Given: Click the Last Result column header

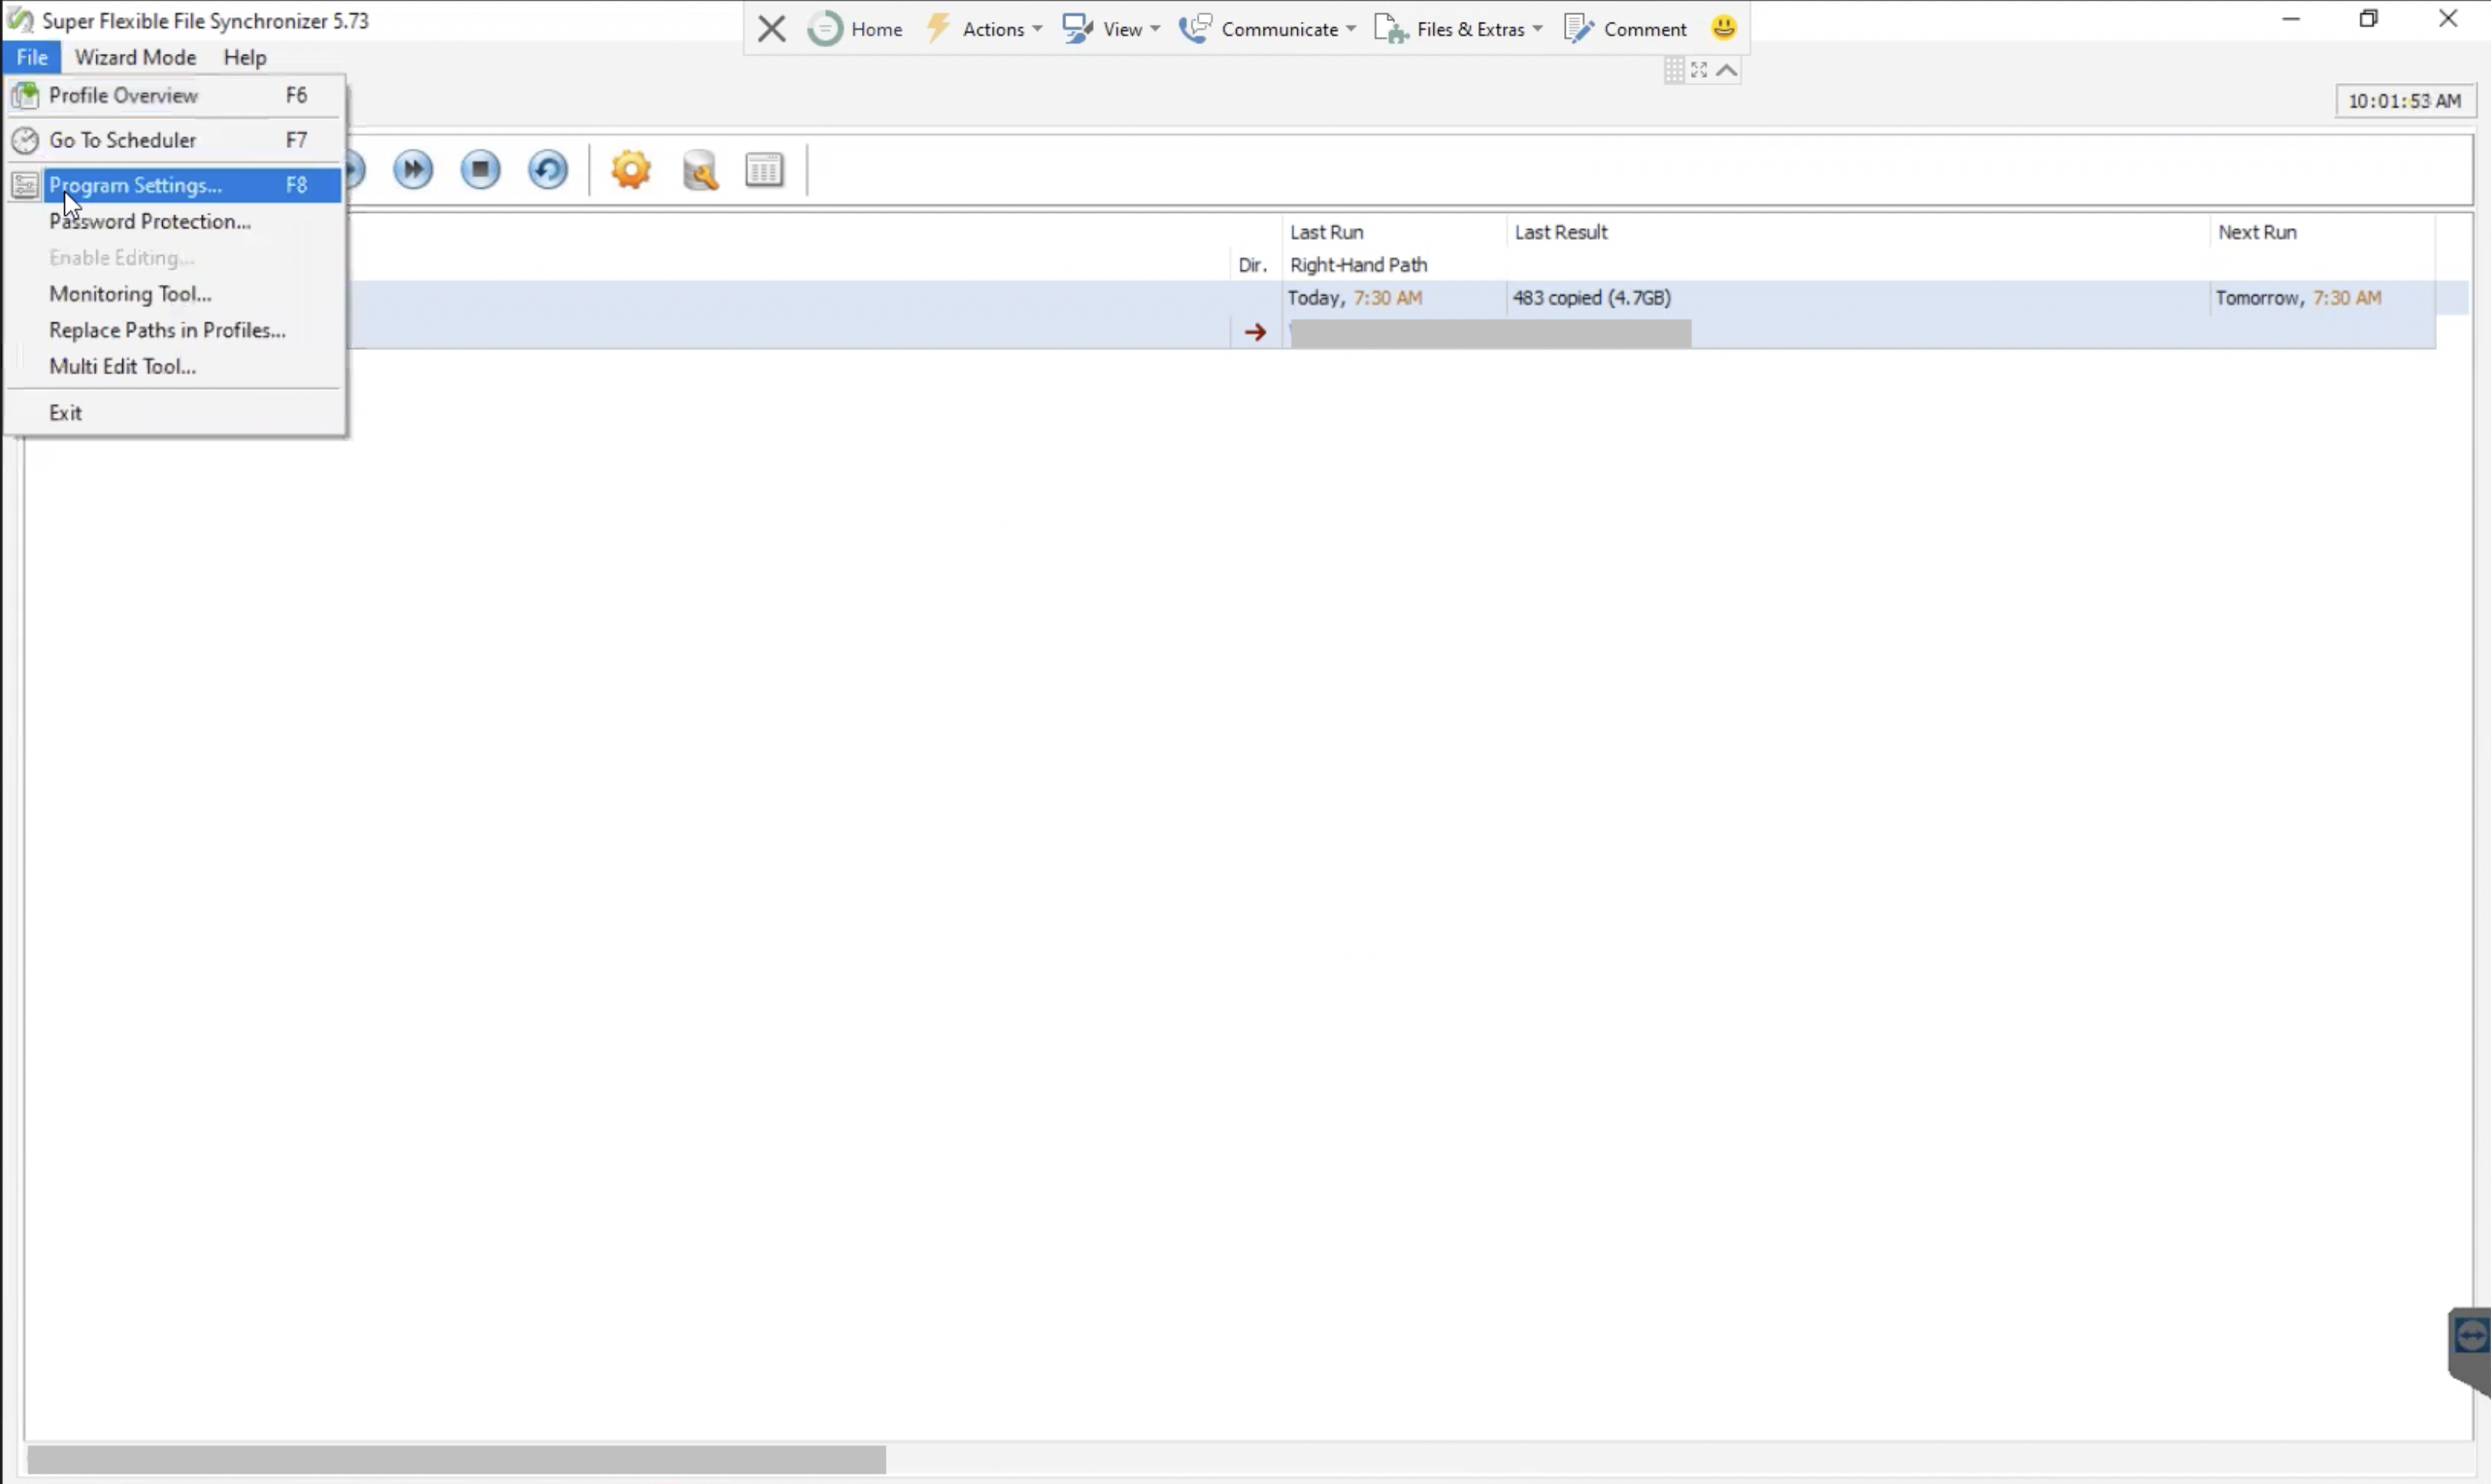Looking at the screenshot, I should pos(1858,232).
